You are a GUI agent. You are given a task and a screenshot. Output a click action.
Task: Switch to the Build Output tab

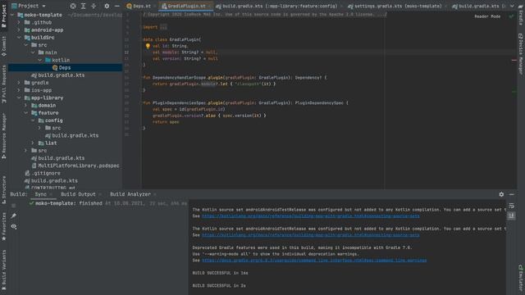coord(79,194)
